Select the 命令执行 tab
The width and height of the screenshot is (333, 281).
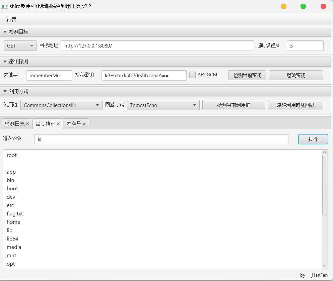click(x=46, y=124)
